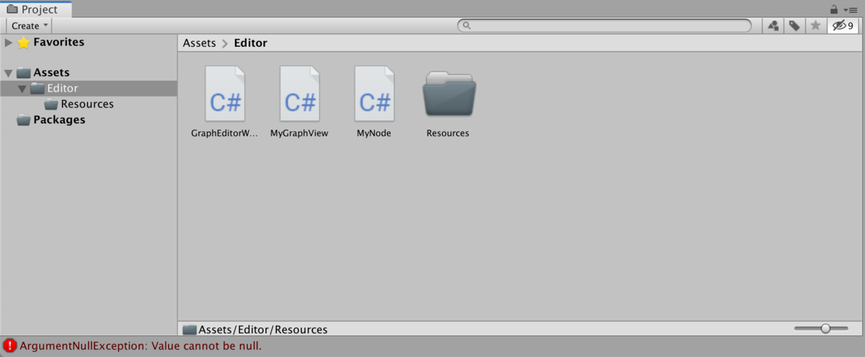This screenshot has width=865, height=357.
Task: Select Favorites in the sidebar
Action: coord(58,43)
